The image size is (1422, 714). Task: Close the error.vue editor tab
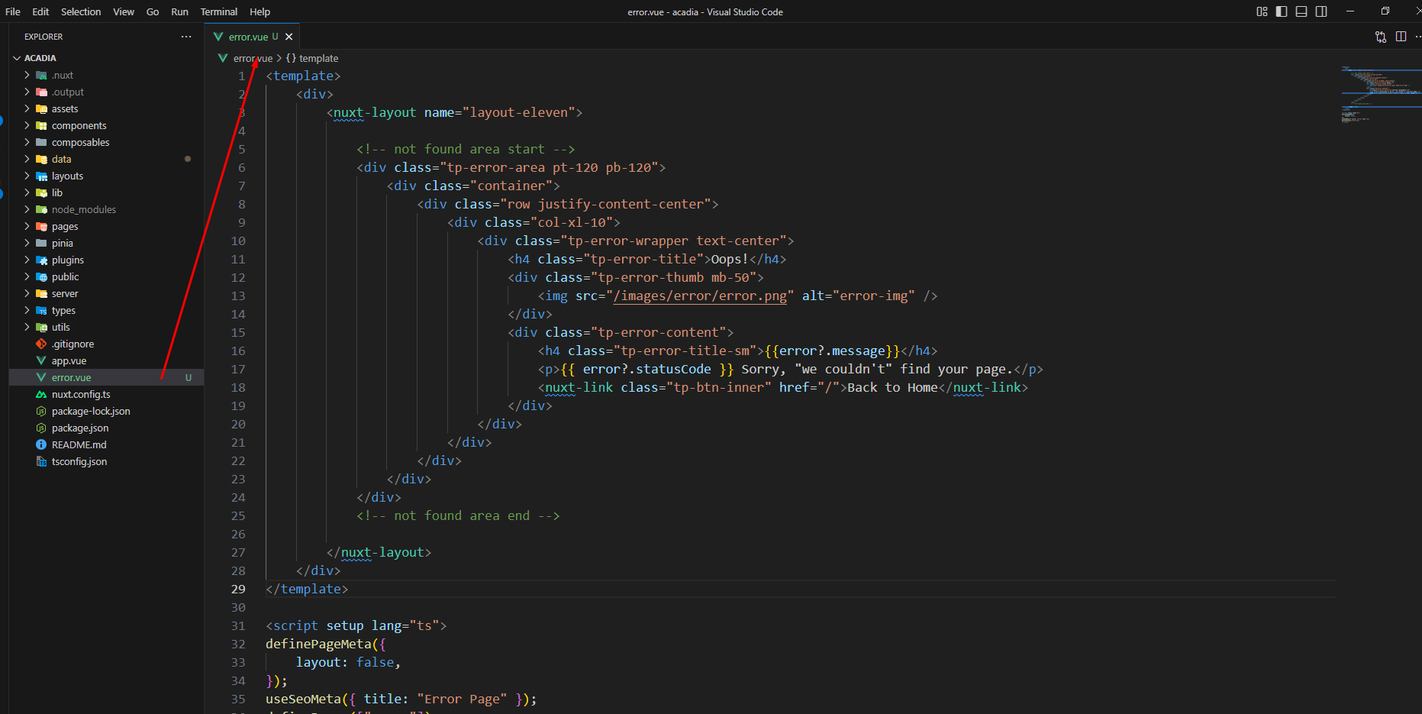[289, 37]
